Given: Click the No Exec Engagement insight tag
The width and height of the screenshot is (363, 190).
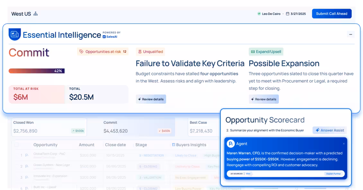Looking at the screenshot, I should point(190,177).
